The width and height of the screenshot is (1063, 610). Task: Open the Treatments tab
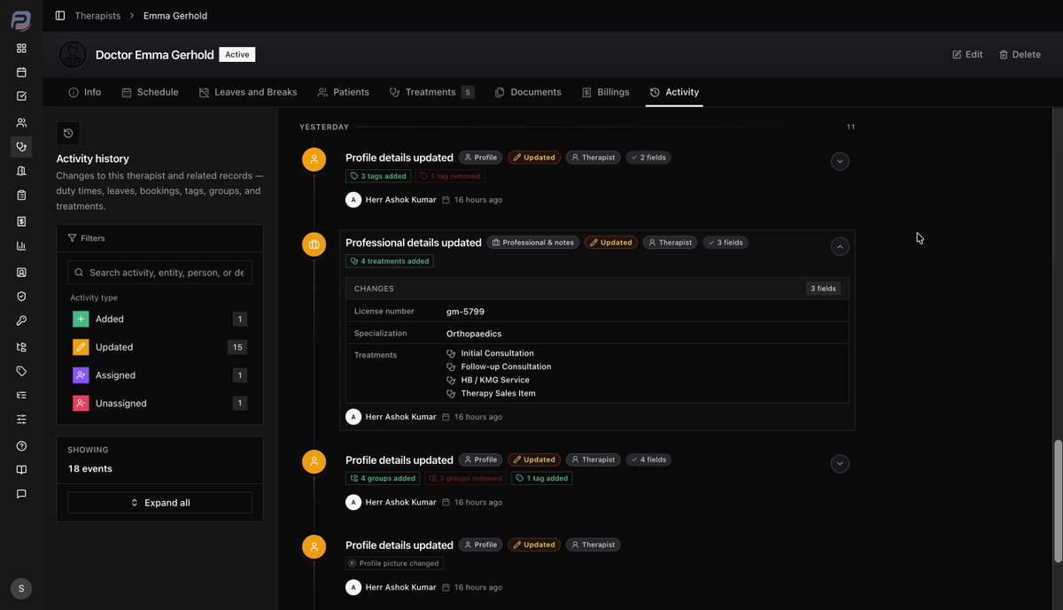(431, 92)
